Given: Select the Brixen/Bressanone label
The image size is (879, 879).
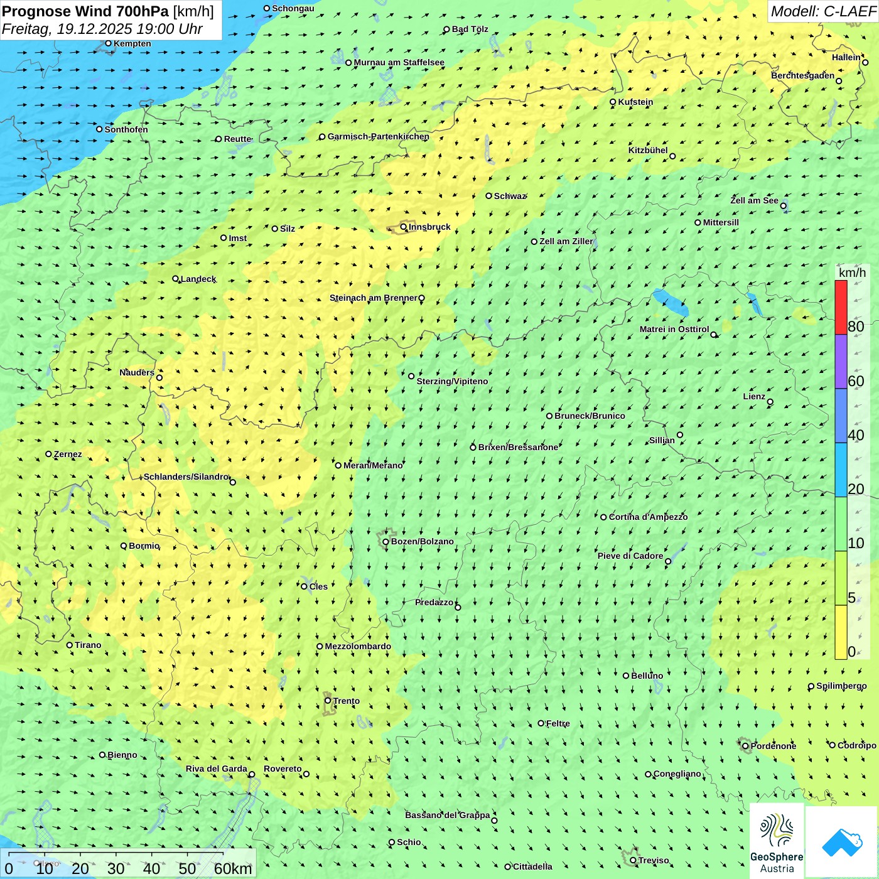Looking at the screenshot, I should 518,447.
